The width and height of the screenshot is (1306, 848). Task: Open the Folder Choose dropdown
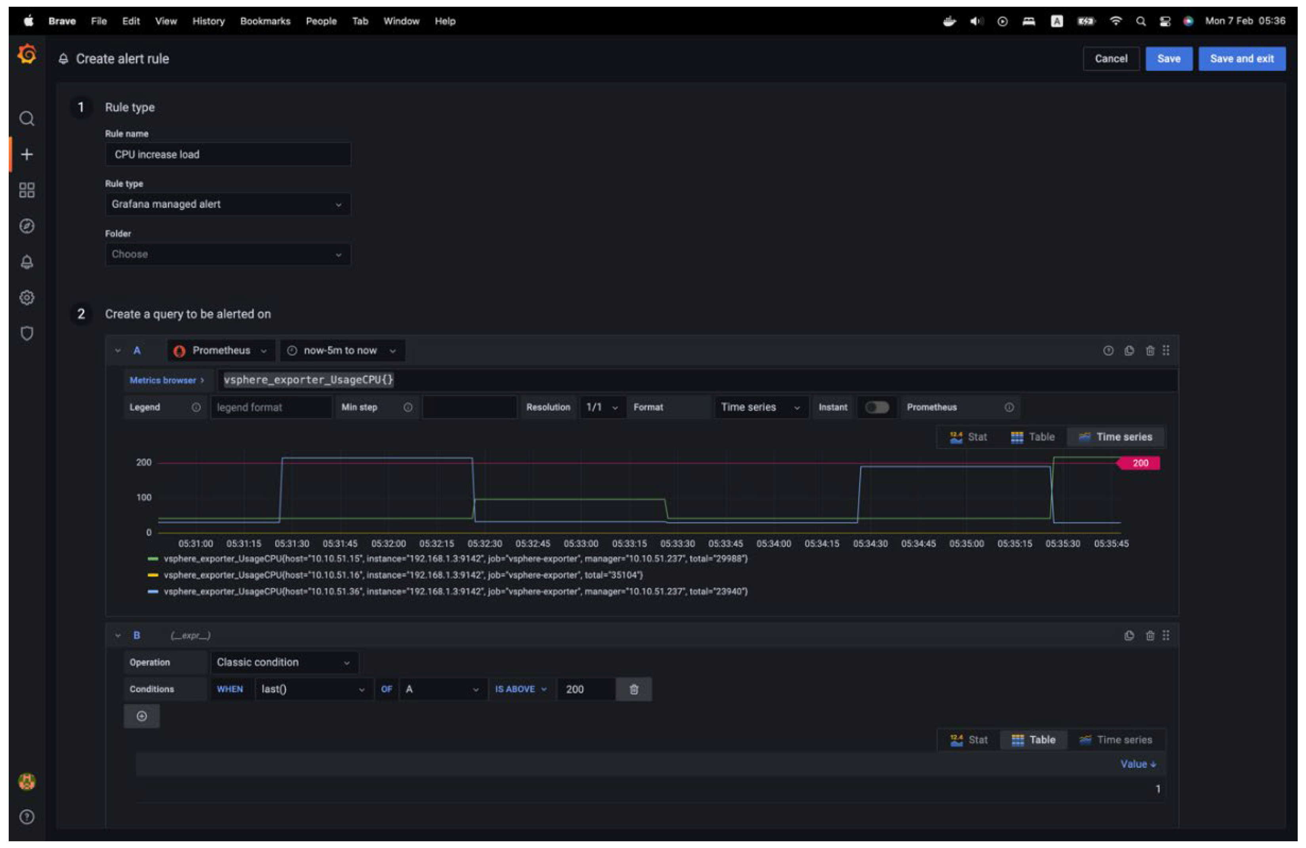pyautogui.click(x=228, y=254)
